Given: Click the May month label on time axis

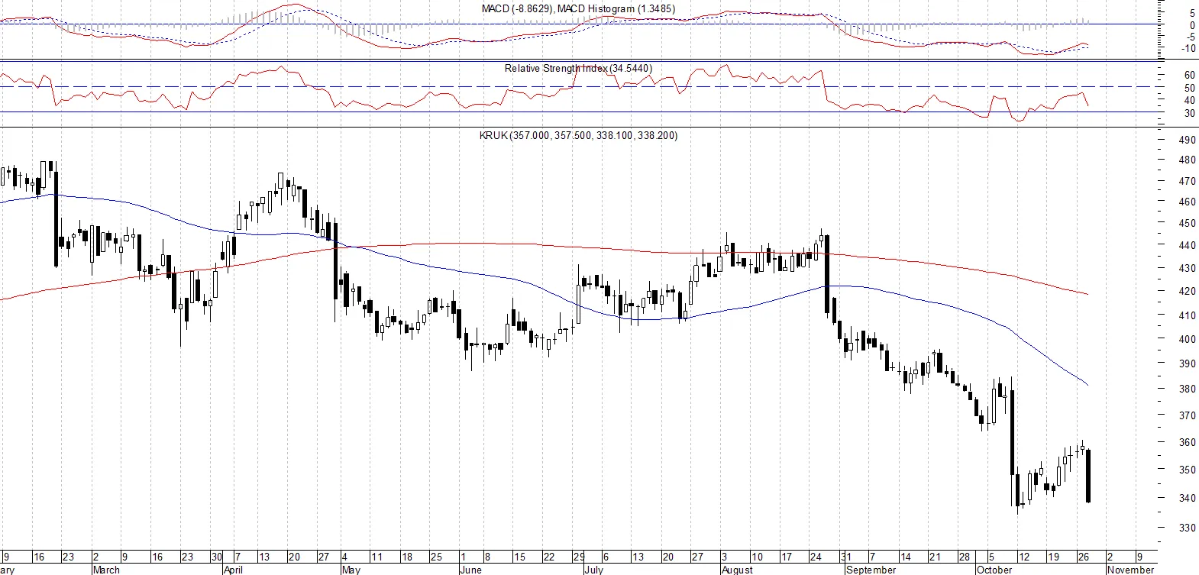Looking at the screenshot, I should pos(351,570).
